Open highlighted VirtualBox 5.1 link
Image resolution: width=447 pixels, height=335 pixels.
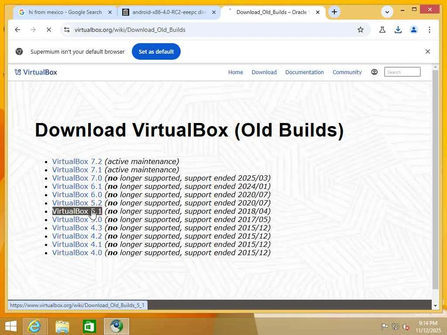click(77, 211)
